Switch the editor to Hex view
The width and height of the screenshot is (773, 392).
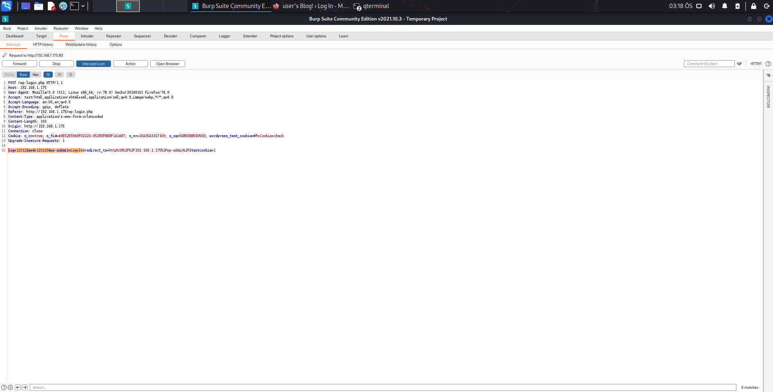pos(36,75)
